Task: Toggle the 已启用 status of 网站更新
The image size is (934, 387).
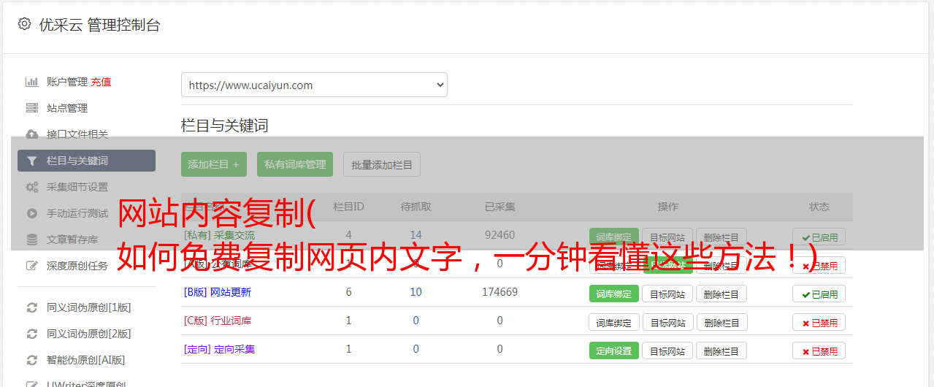Action: 819,294
